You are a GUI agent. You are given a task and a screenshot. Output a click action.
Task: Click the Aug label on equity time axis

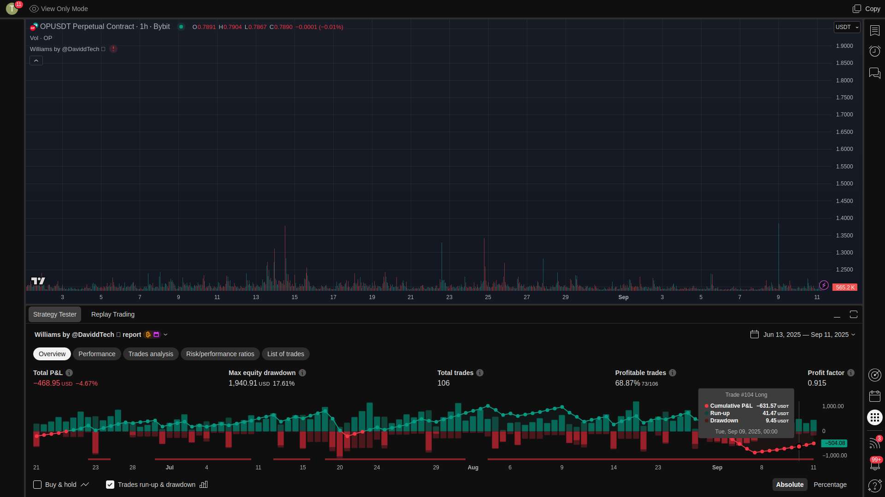click(x=473, y=468)
